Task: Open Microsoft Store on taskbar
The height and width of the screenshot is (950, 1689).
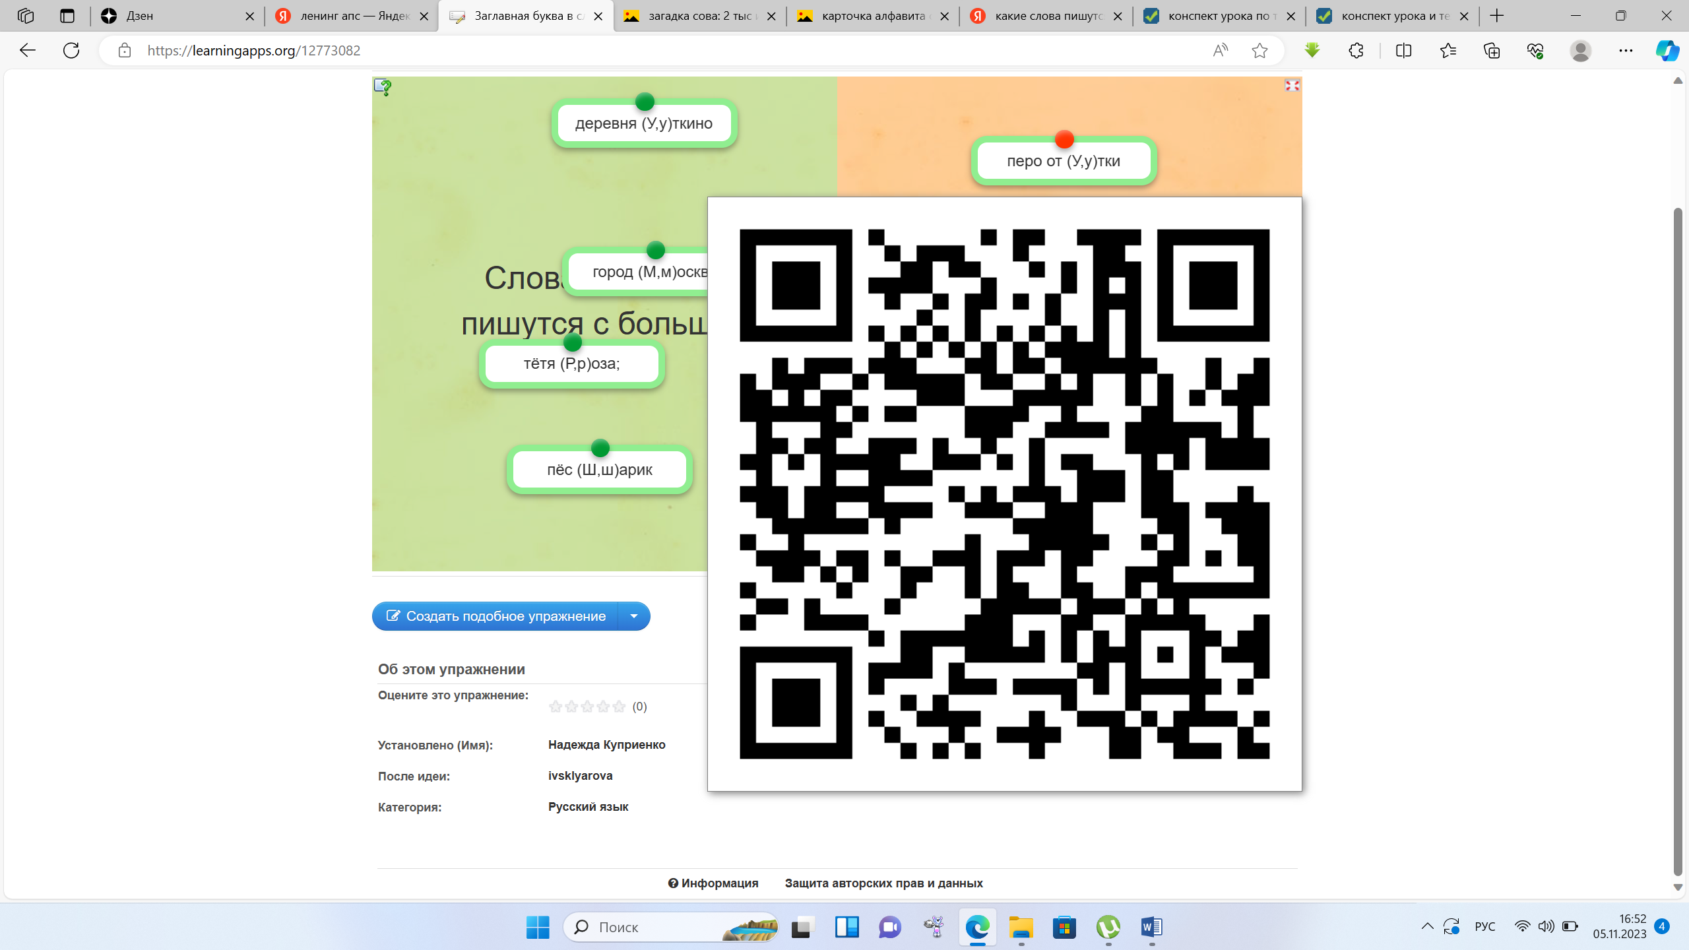Action: pyautogui.click(x=1064, y=927)
